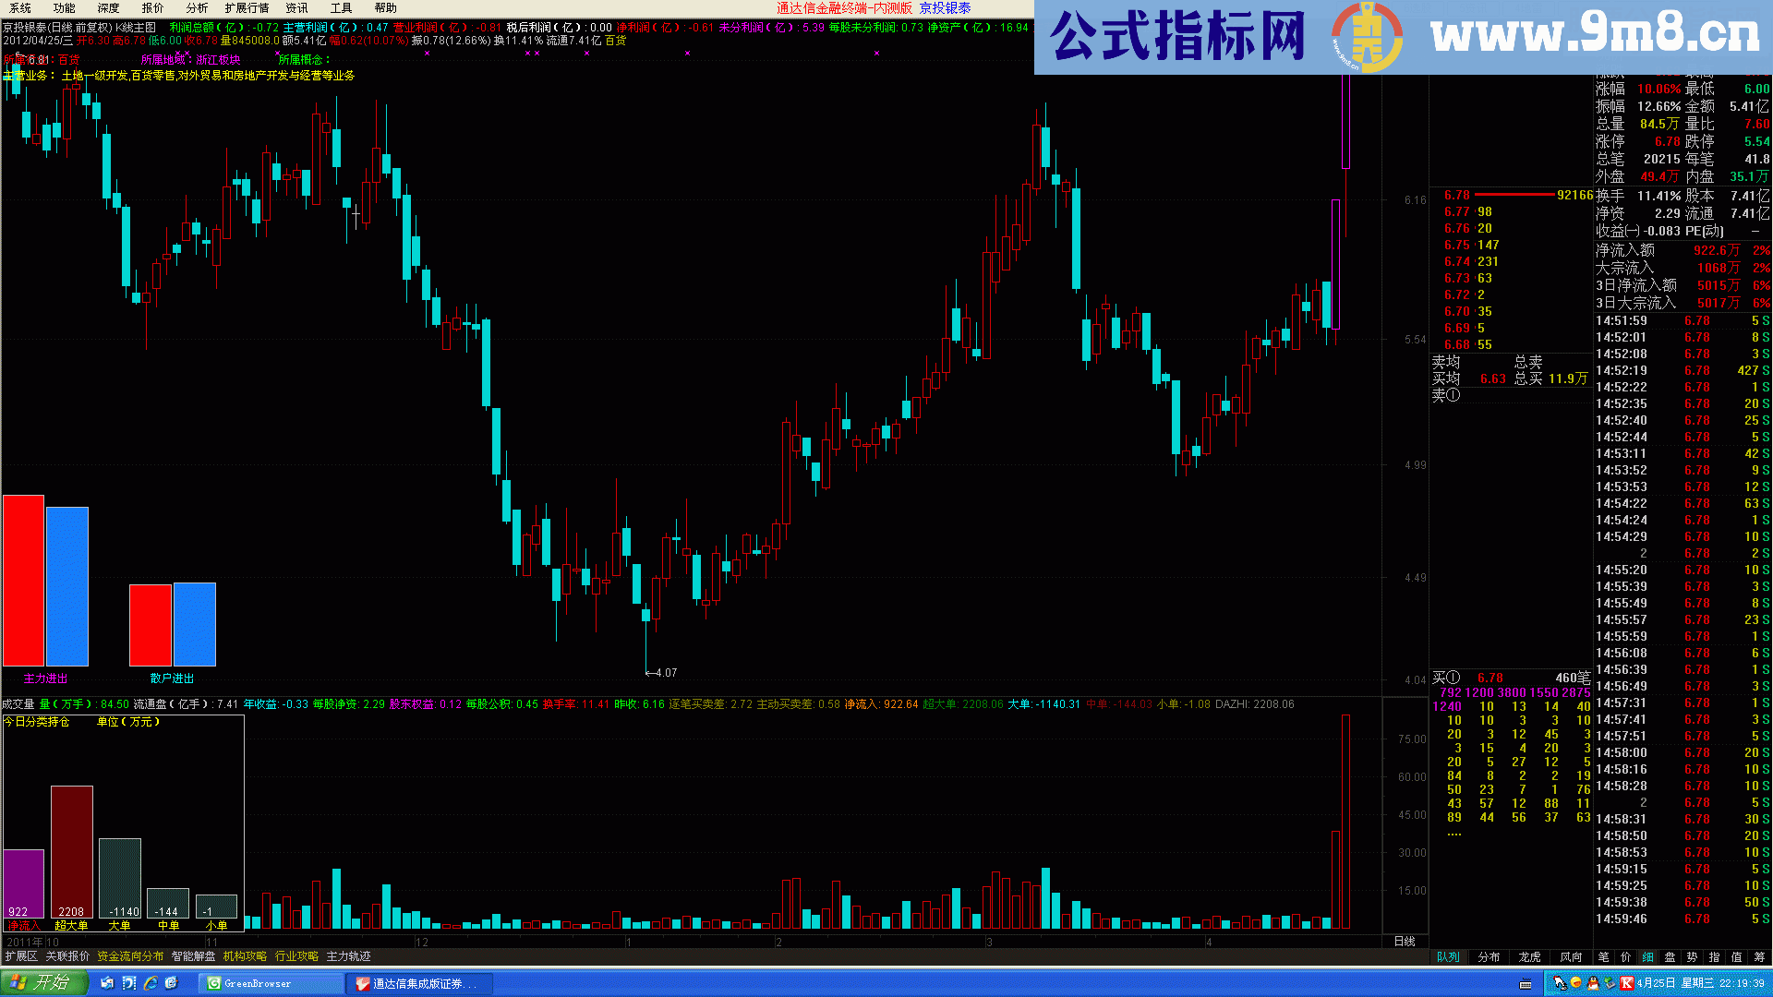Image resolution: width=1773 pixels, height=997 pixels.
Task: Click the 3日大宗流入 5017万 row
Action: 1683,304
